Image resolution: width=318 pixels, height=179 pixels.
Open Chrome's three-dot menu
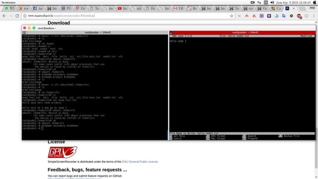[314, 16]
